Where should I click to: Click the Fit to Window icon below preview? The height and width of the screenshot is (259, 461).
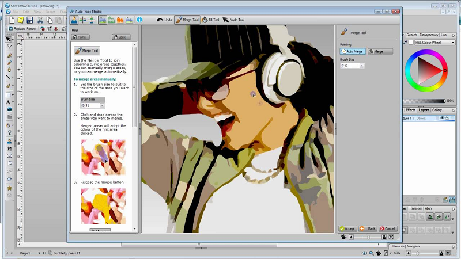(x=391, y=237)
